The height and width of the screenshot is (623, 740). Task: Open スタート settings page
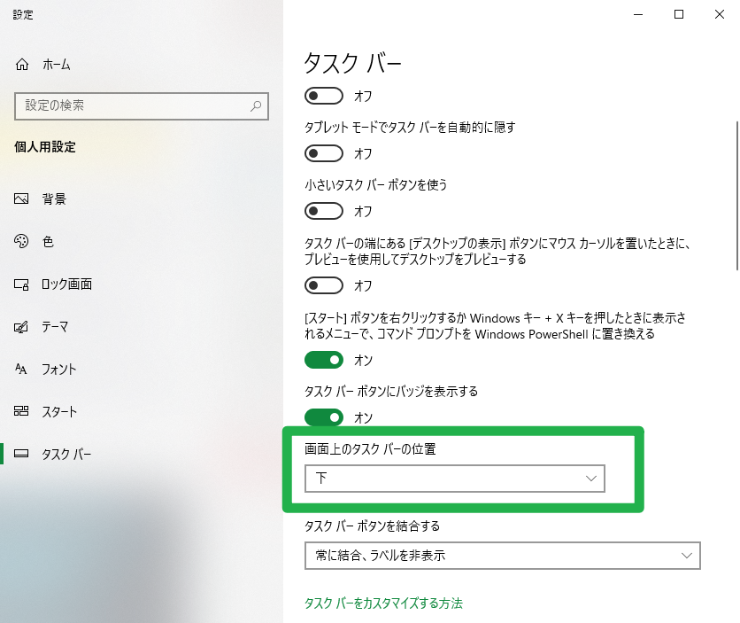[x=59, y=411]
